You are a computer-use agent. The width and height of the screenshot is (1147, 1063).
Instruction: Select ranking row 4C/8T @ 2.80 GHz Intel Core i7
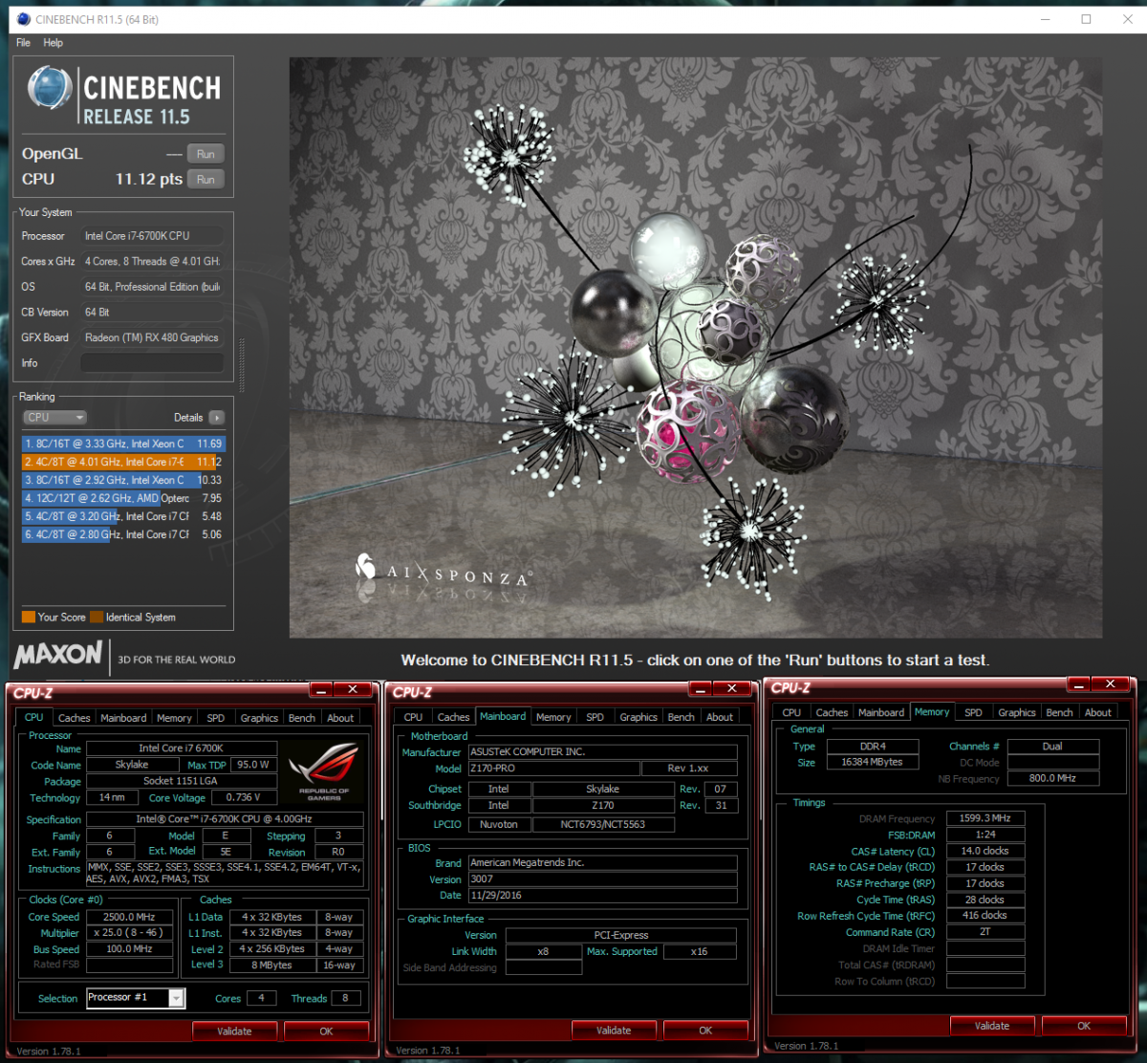click(x=123, y=534)
